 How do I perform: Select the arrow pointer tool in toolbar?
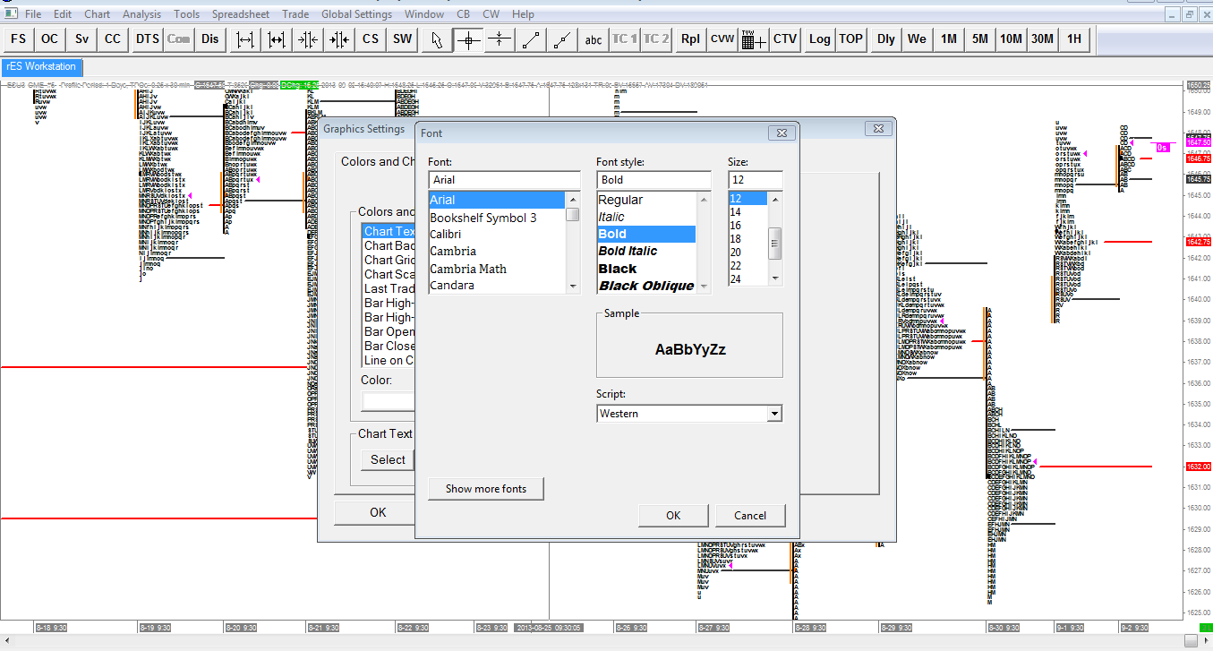[x=437, y=39]
